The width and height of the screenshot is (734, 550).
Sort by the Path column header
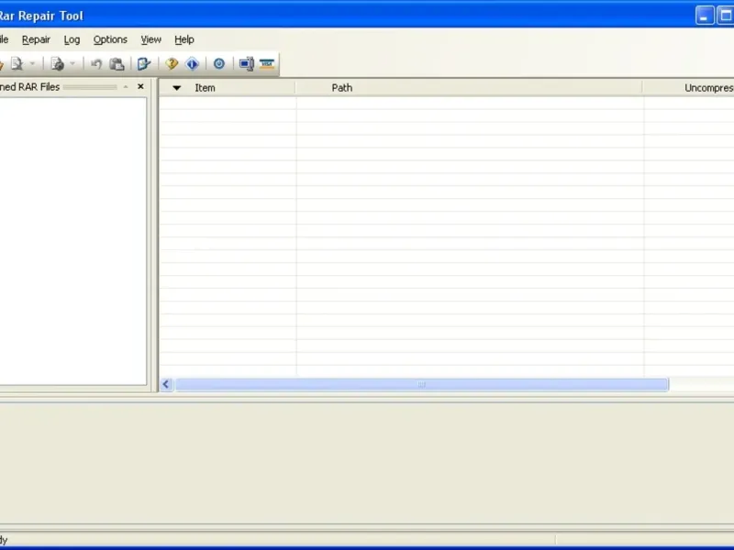(469, 88)
